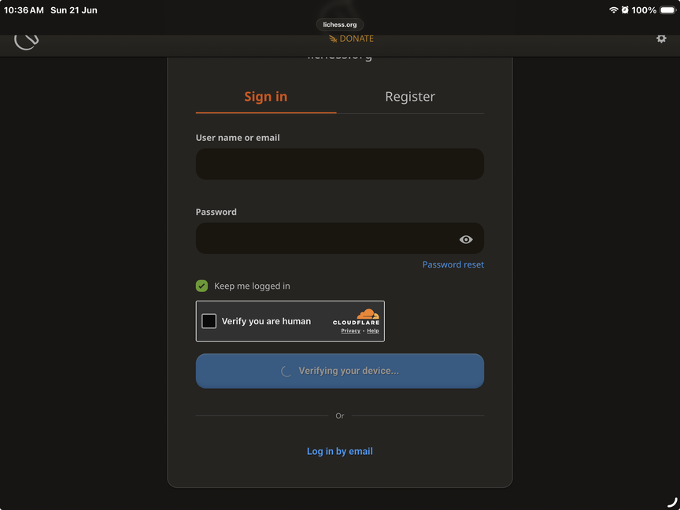Uncheck Keep me logged in
680x510 pixels.
pos(201,286)
